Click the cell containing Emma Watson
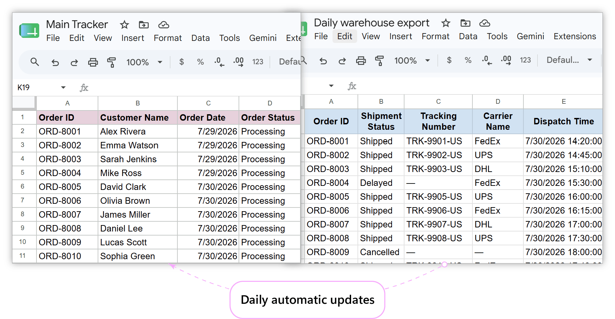615x319 pixels. tap(138, 145)
